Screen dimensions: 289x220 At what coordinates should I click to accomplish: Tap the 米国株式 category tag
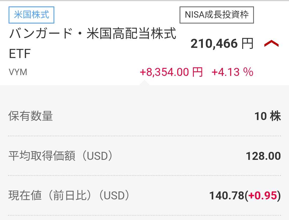click(x=32, y=14)
